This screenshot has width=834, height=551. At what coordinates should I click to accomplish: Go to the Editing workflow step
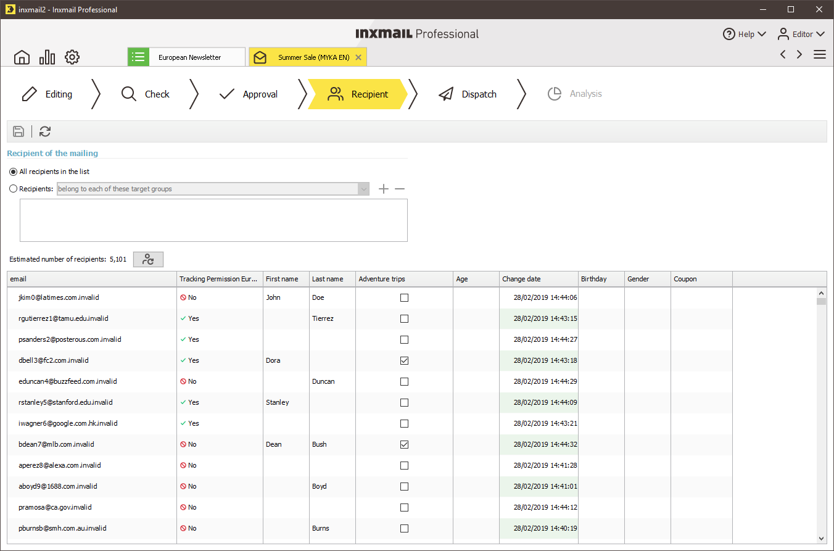47,94
